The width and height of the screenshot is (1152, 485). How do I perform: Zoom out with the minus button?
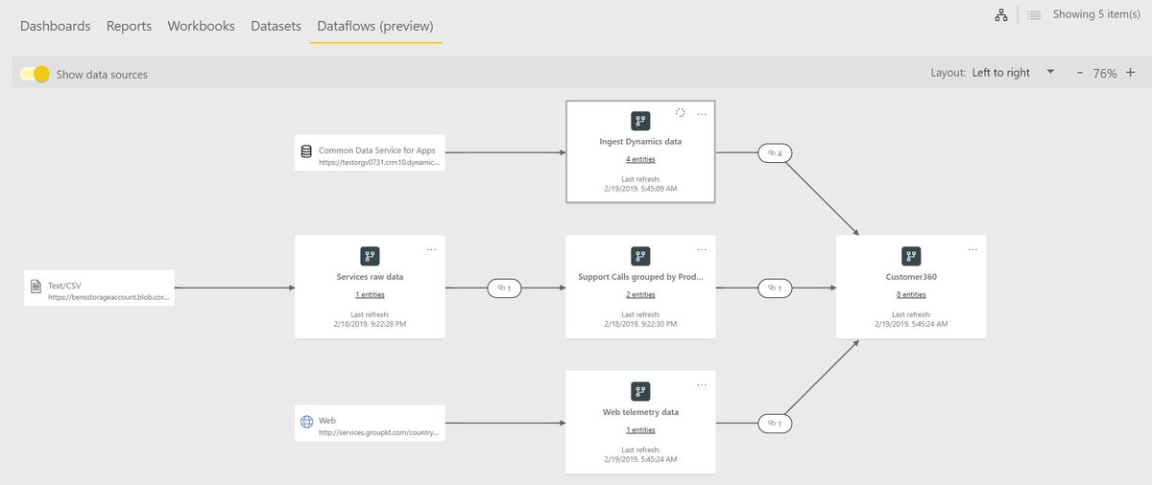1080,73
